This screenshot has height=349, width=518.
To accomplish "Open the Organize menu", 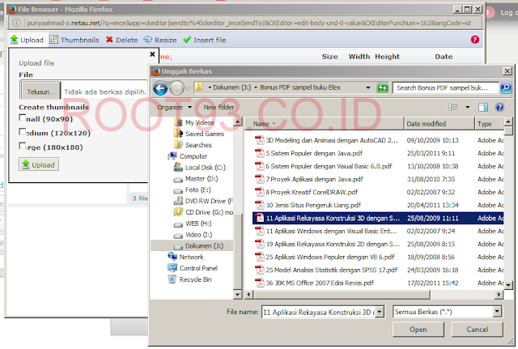I will 174,108.
